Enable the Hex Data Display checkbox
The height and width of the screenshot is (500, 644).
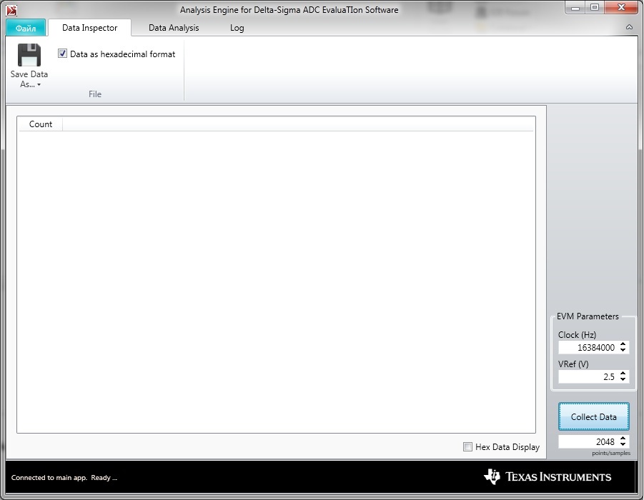(x=467, y=446)
